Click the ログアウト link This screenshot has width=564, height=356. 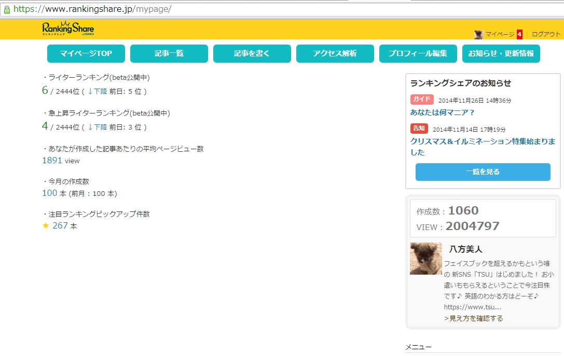click(x=546, y=34)
